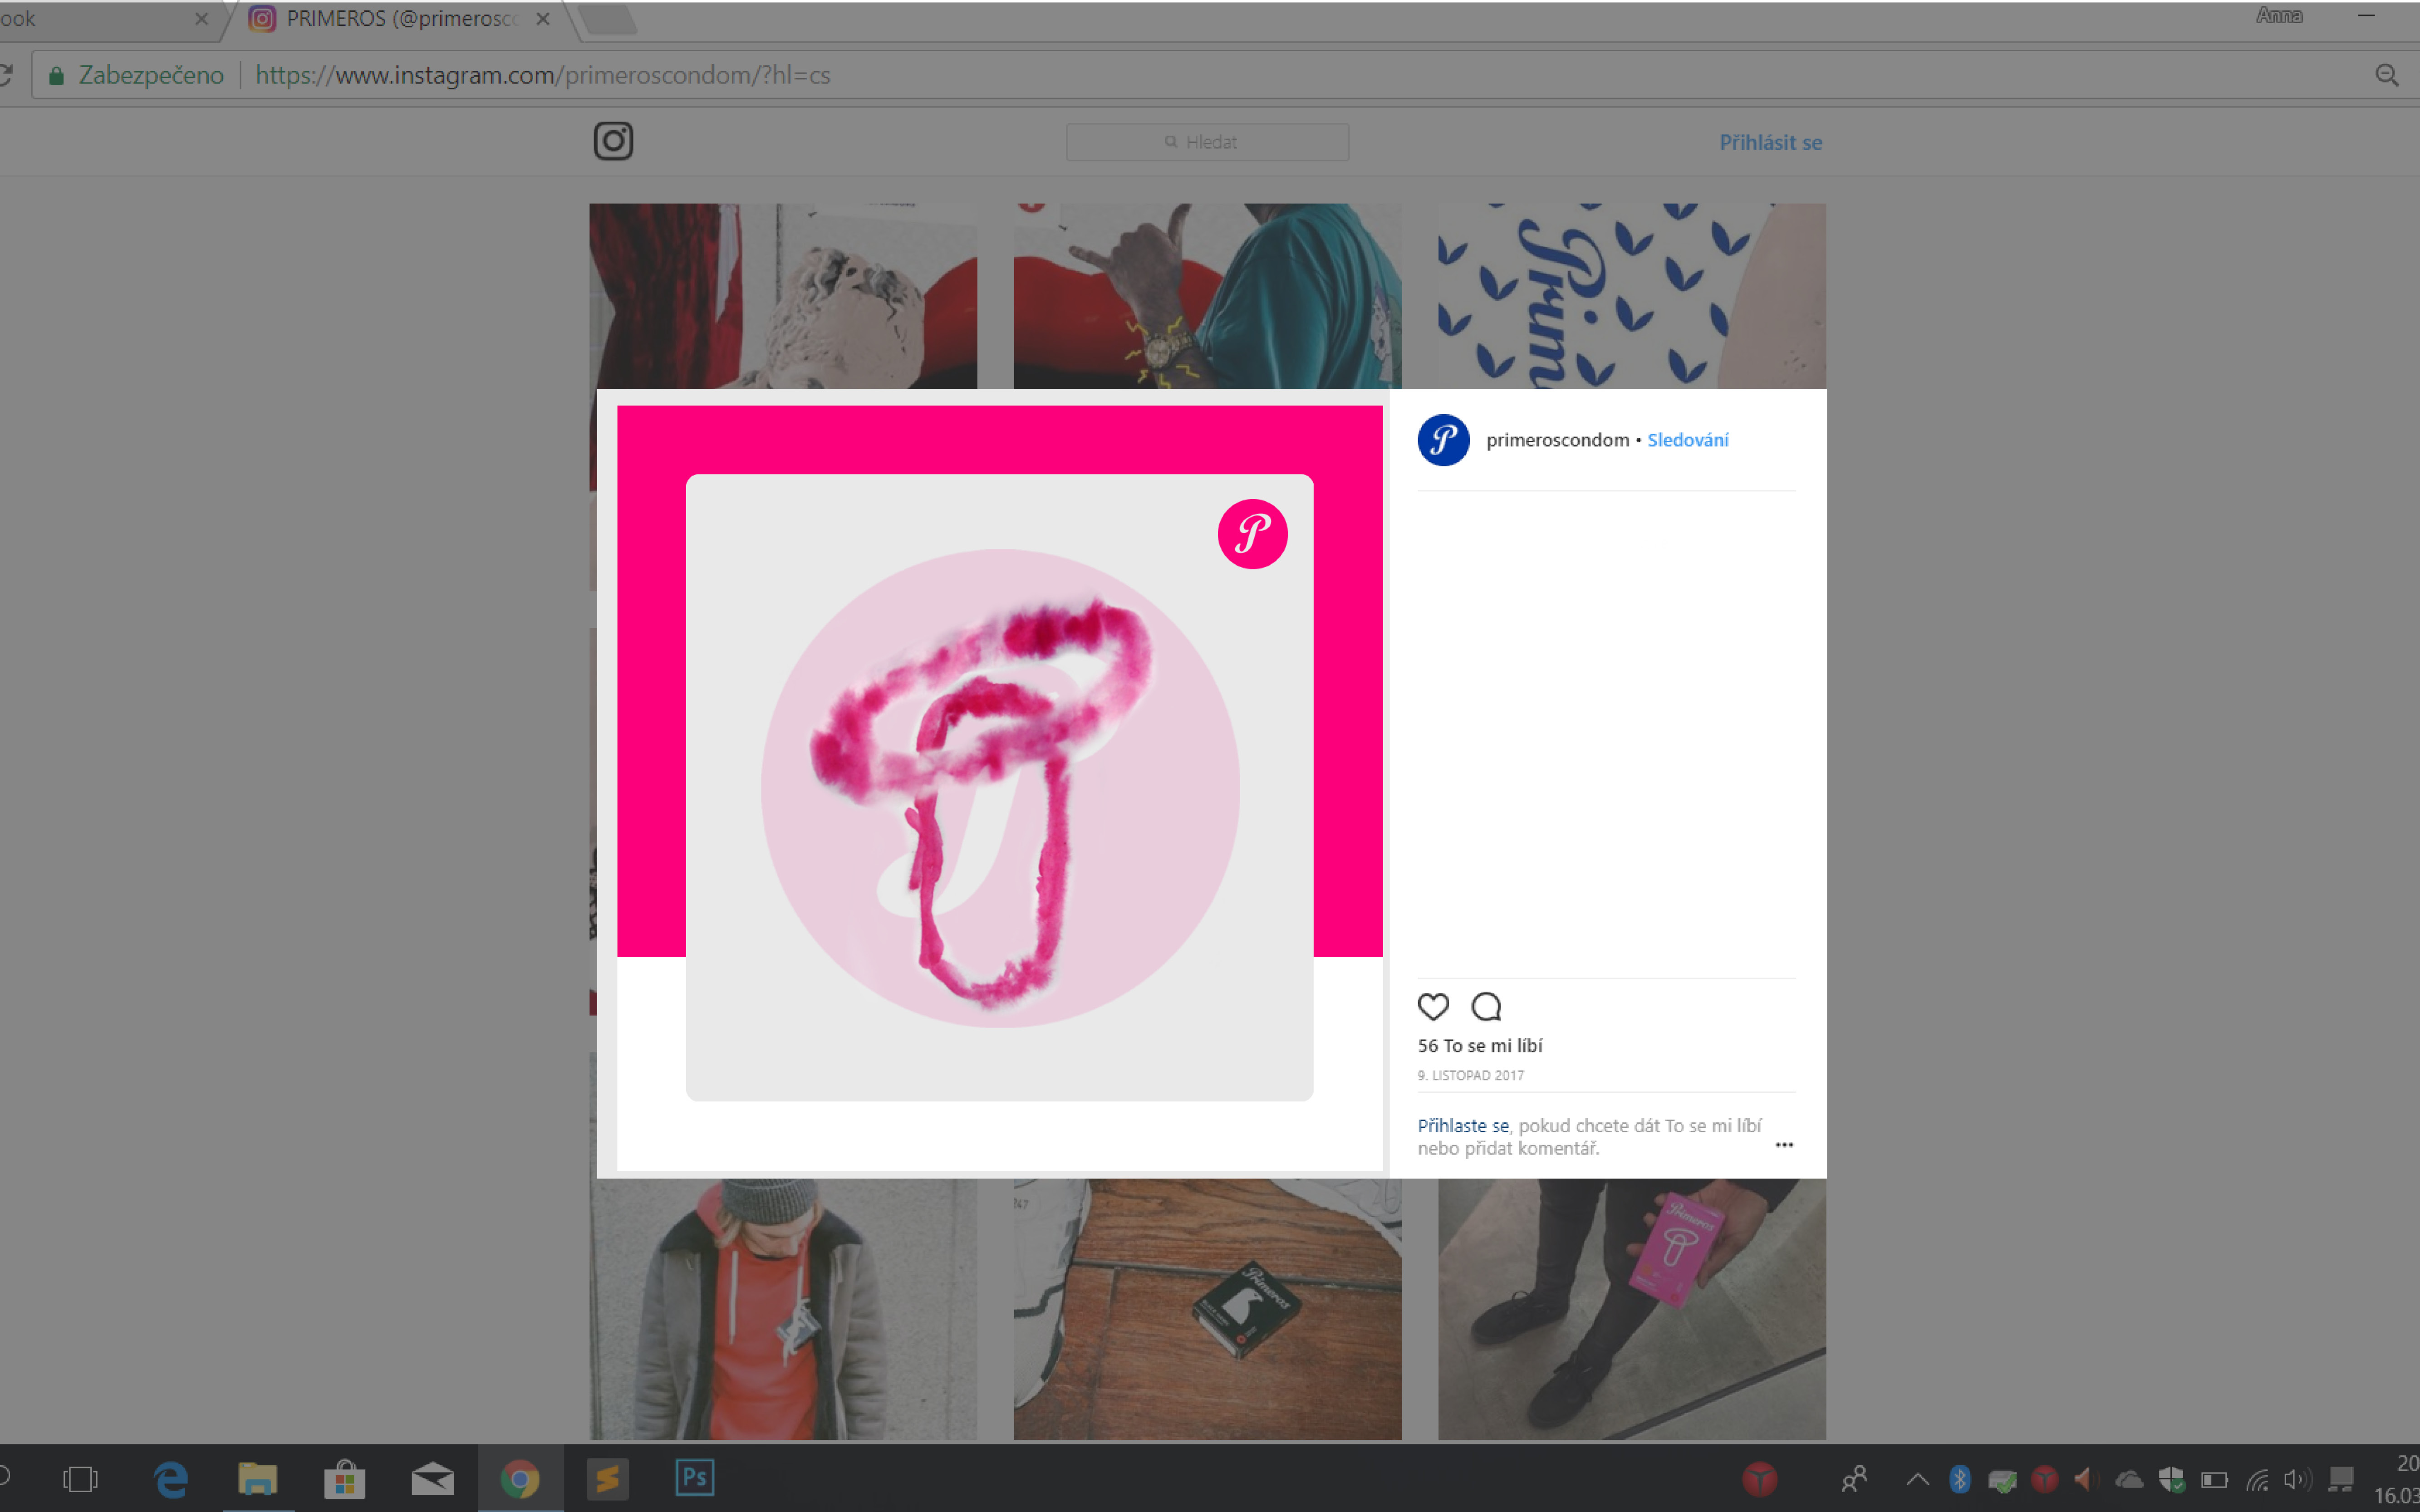Click the heart like icon on the post
Viewport: 2420px width, 1512px height.
pyautogui.click(x=1433, y=1006)
